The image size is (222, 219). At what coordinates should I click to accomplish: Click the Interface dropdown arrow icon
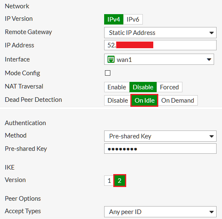(209, 59)
